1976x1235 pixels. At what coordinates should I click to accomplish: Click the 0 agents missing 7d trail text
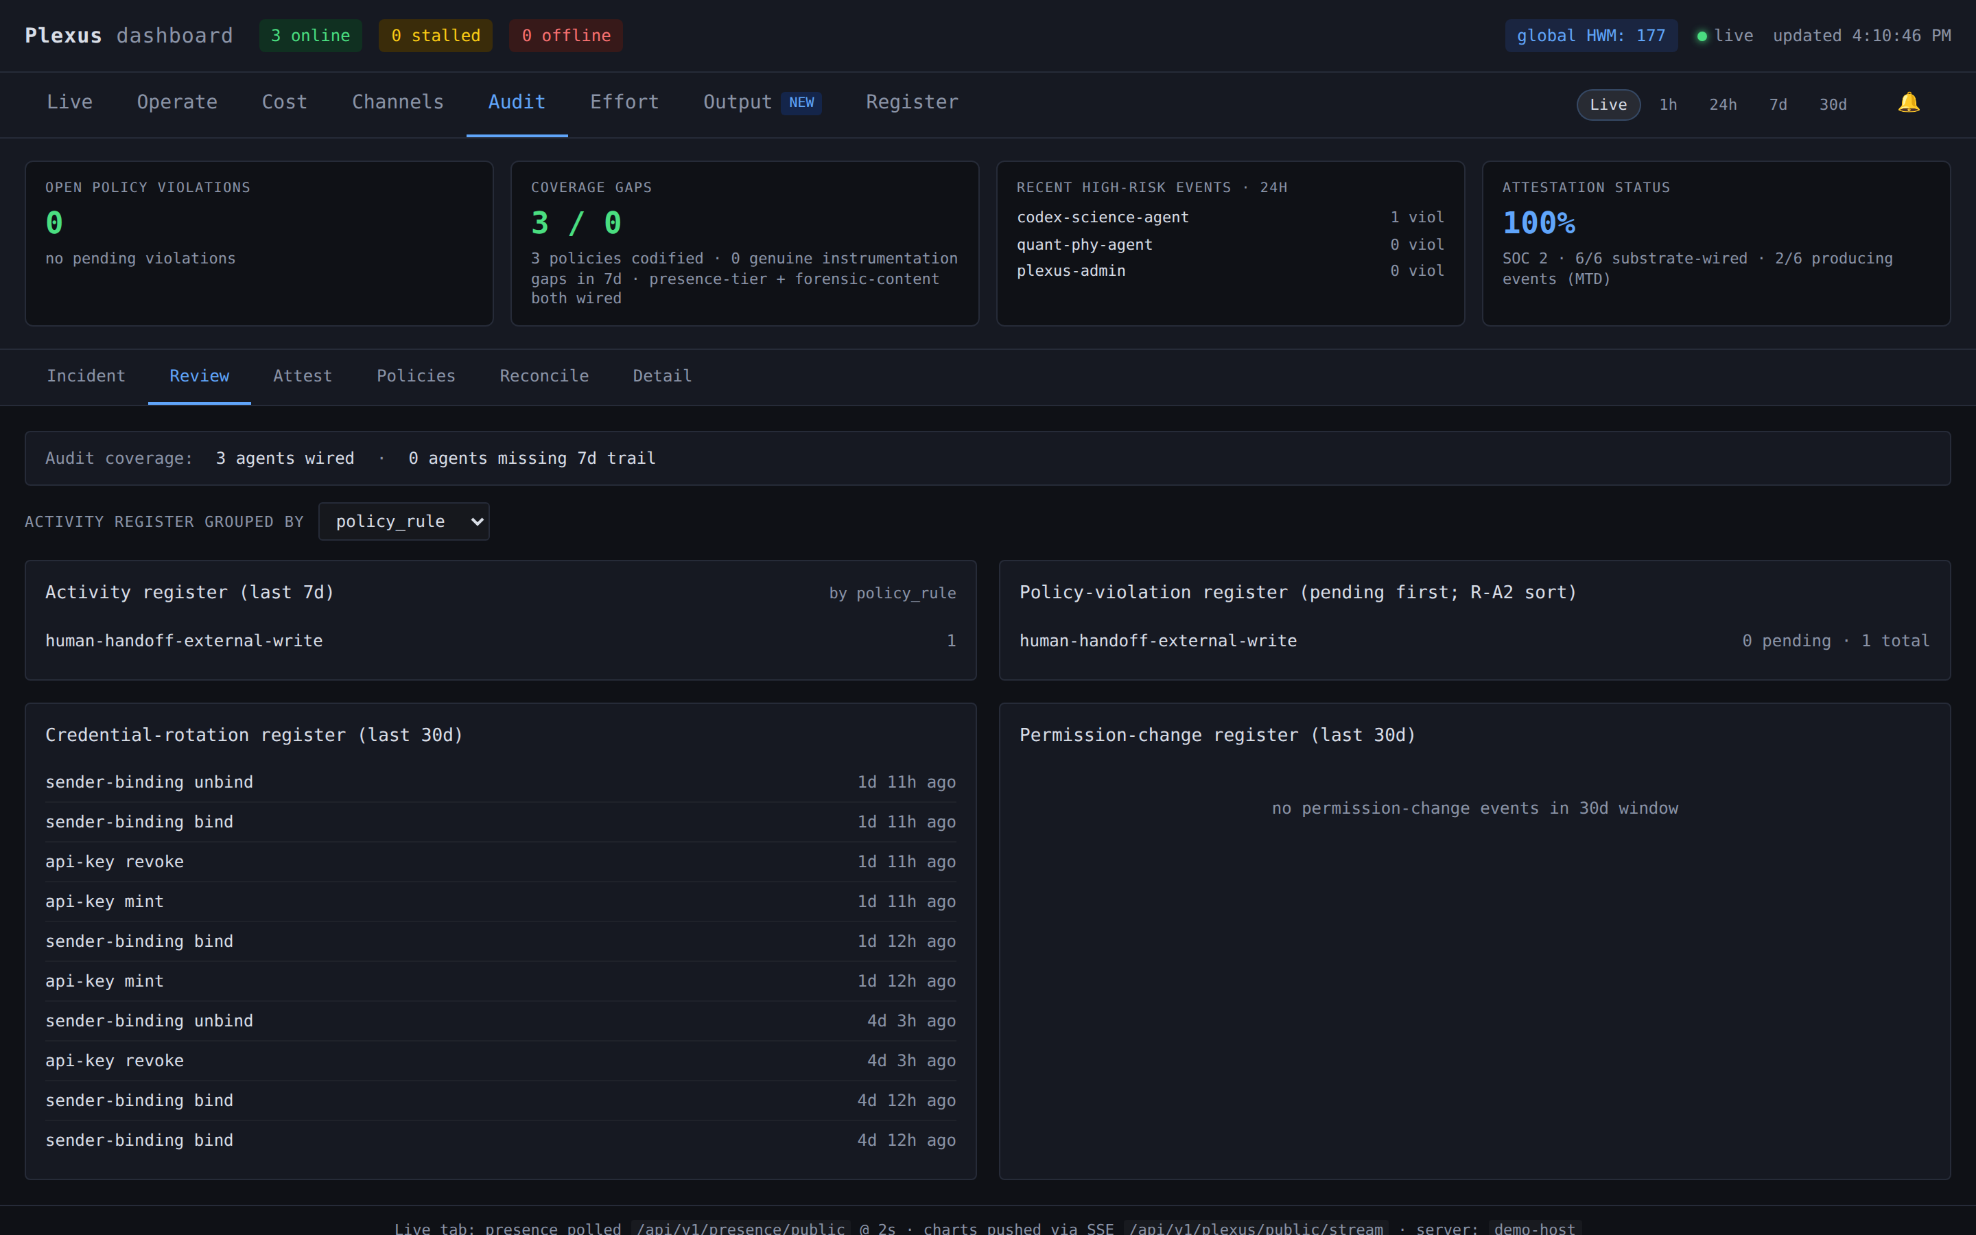(532, 458)
